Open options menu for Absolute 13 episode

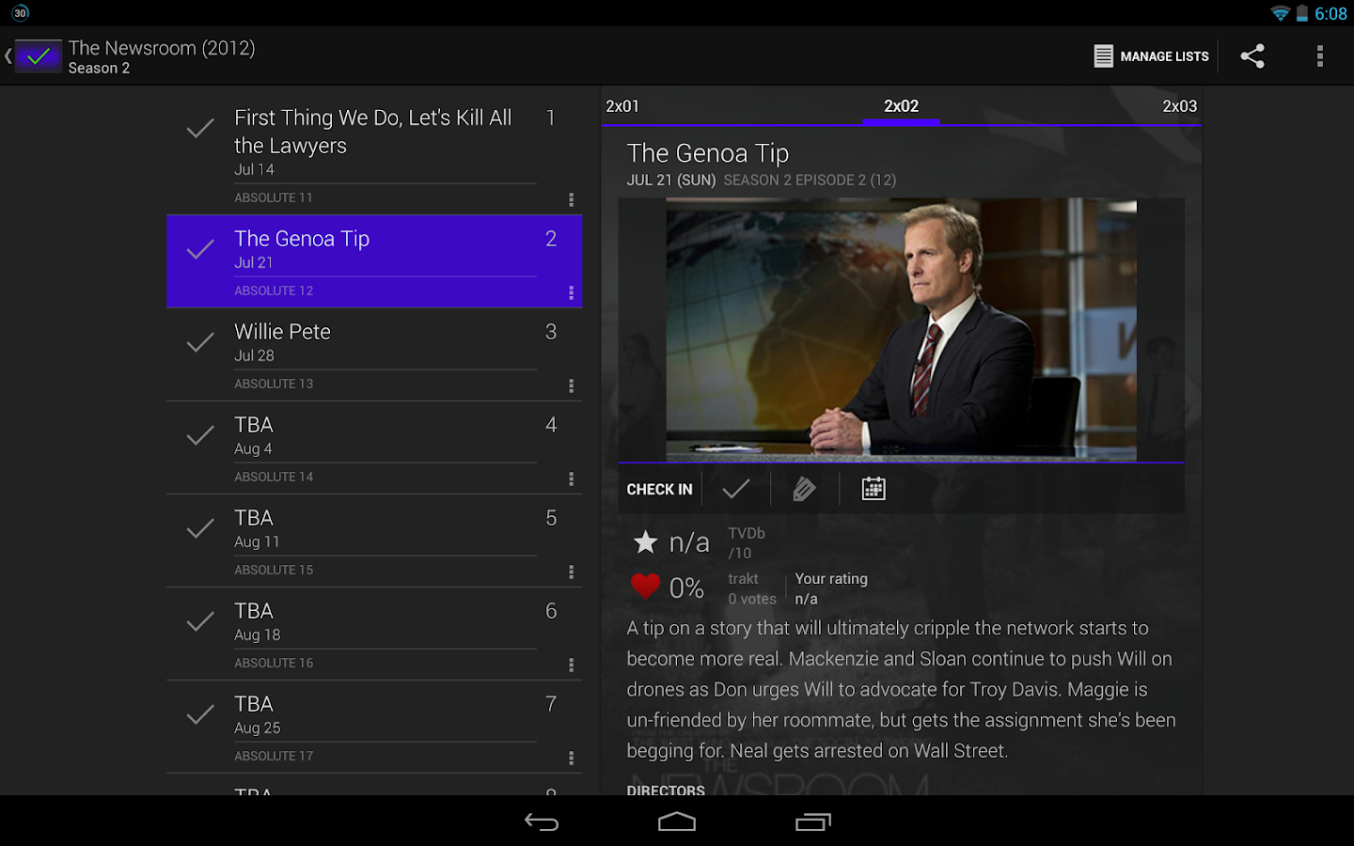571,385
